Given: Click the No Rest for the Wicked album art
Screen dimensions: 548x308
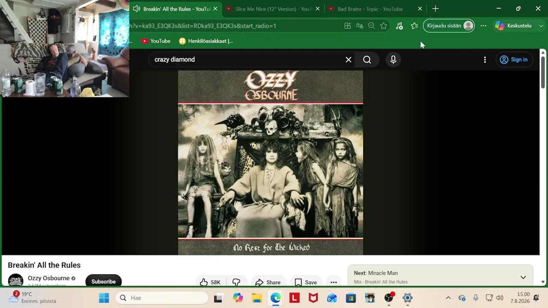Looking at the screenshot, I should [x=271, y=163].
